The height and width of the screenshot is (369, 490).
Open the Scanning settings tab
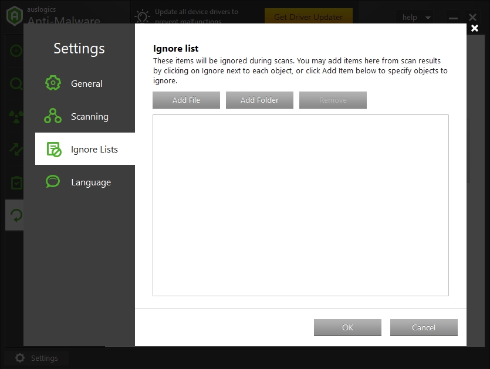pos(89,117)
